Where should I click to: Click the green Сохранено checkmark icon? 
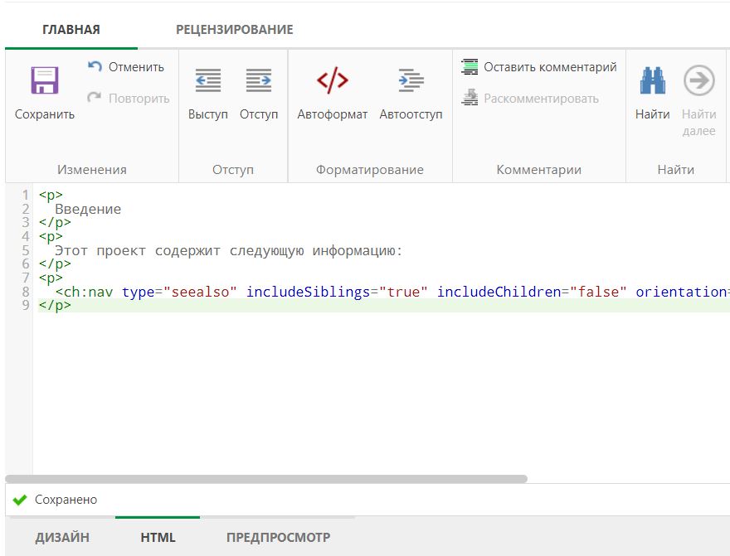point(18,500)
